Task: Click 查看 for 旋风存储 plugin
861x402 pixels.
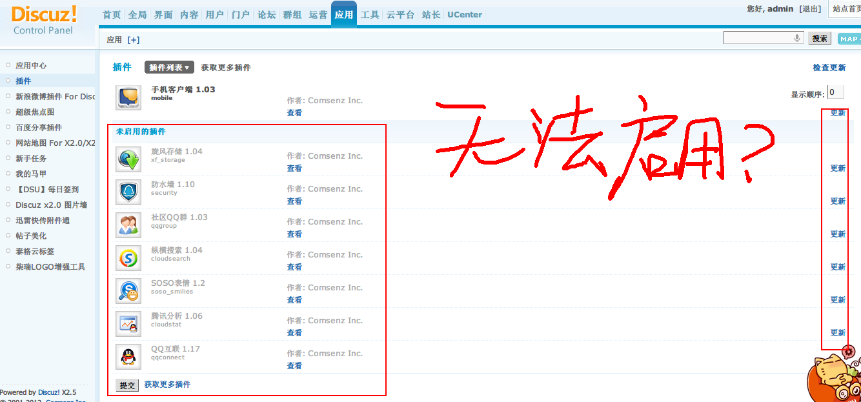Action: pos(294,168)
